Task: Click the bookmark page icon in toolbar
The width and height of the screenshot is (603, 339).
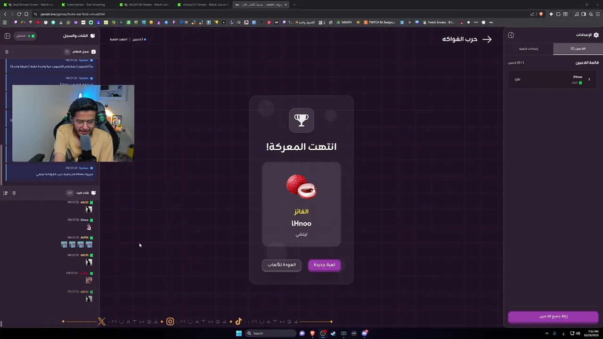Action: click(26, 14)
